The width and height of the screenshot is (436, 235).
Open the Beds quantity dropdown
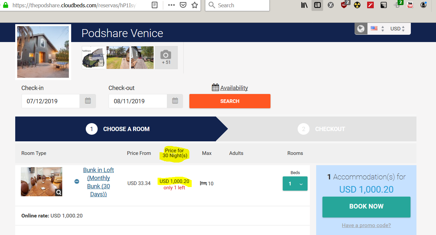coord(295,184)
